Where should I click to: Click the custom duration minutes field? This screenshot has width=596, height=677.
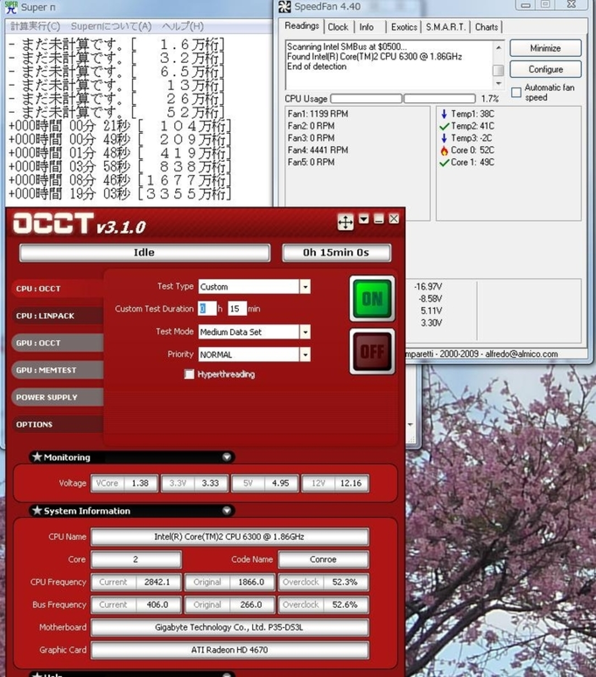(x=237, y=309)
